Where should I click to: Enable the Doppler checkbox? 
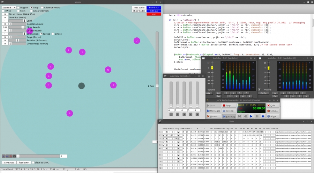pos(18,8)
